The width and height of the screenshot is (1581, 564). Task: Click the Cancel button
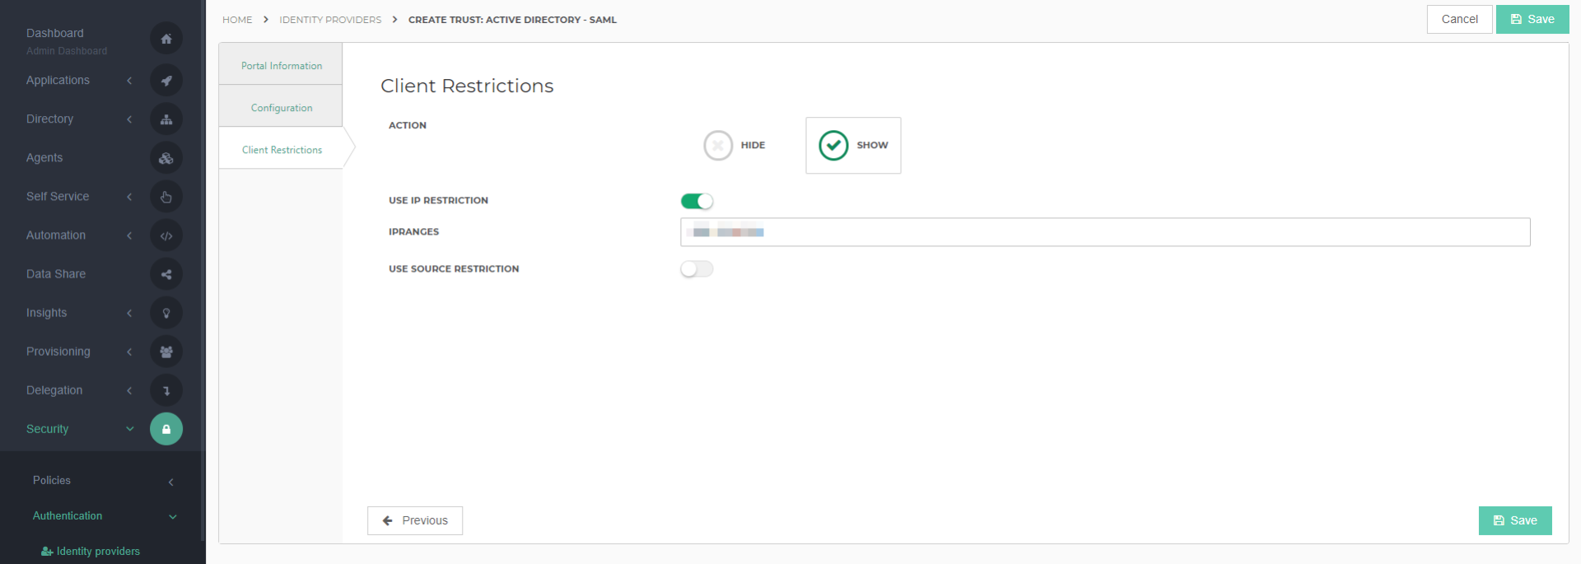click(x=1459, y=19)
